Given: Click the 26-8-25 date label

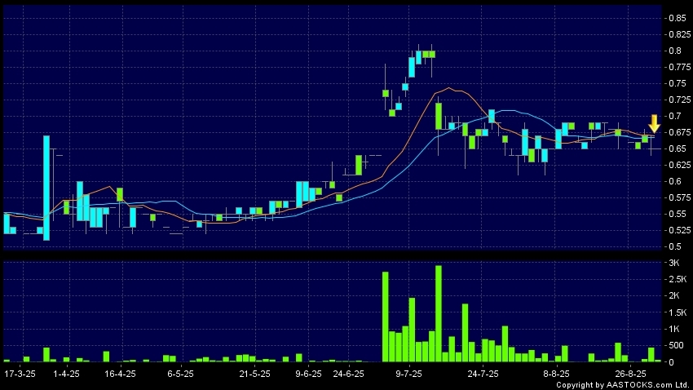Looking at the screenshot, I should 631,374.
